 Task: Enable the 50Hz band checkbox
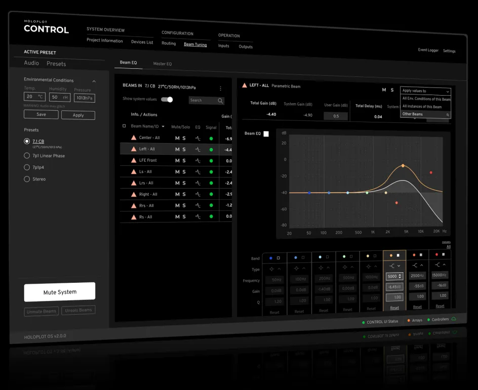pos(278,258)
